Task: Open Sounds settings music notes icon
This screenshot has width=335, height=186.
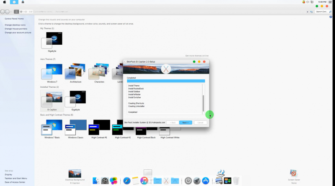Action: coord(221,173)
